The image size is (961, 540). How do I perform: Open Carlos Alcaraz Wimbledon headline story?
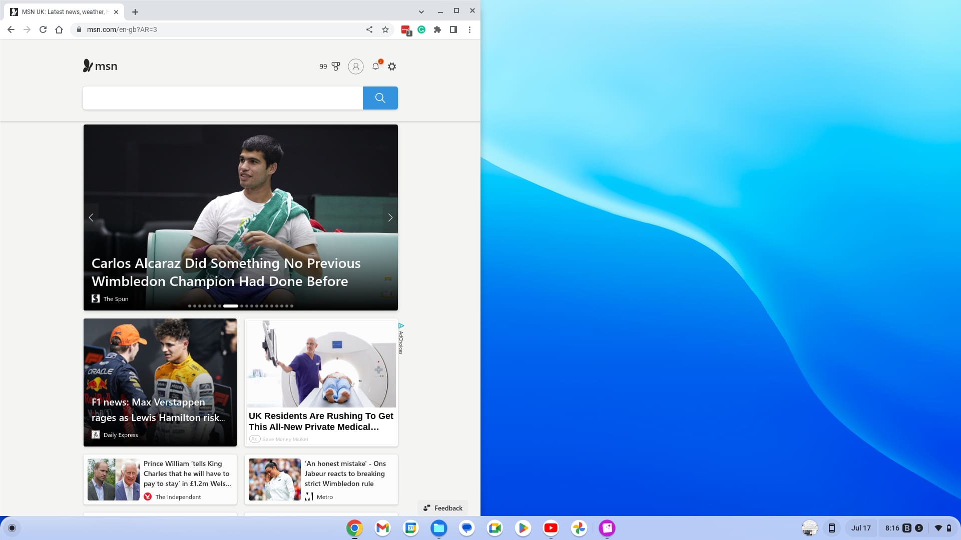(226, 272)
